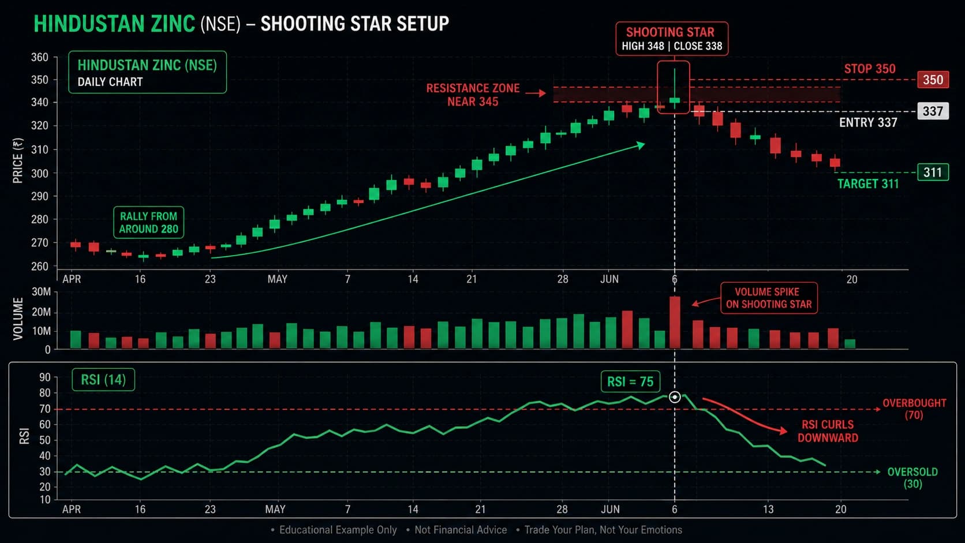Click the 'PRICE (₹)' axis title

click(x=18, y=161)
